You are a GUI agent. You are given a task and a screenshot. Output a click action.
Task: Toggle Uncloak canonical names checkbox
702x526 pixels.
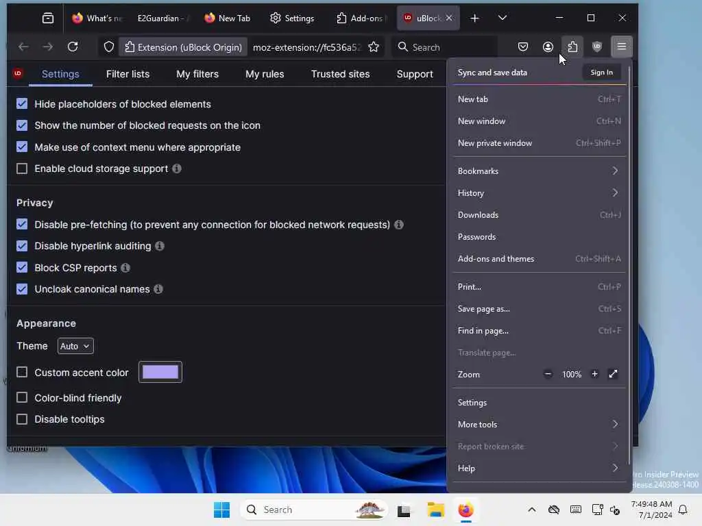click(22, 289)
